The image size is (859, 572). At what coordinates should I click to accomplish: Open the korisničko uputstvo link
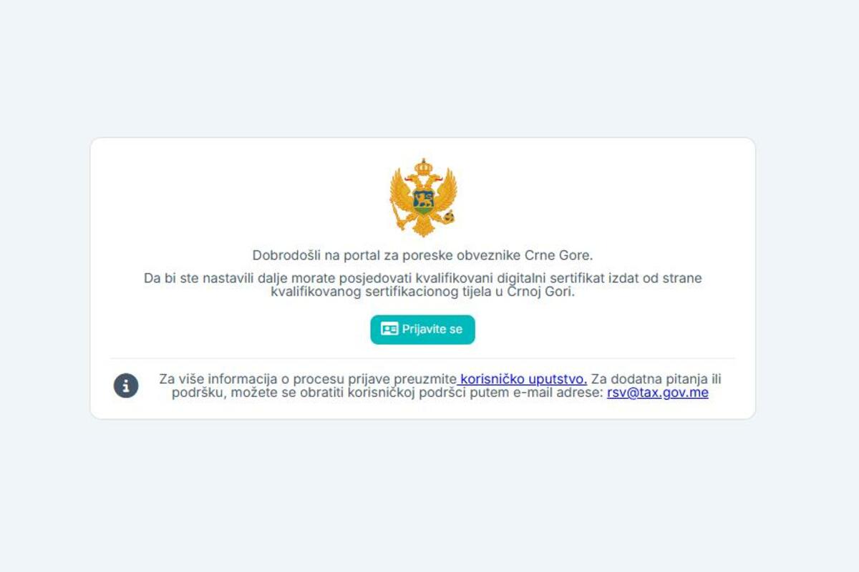click(523, 379)
